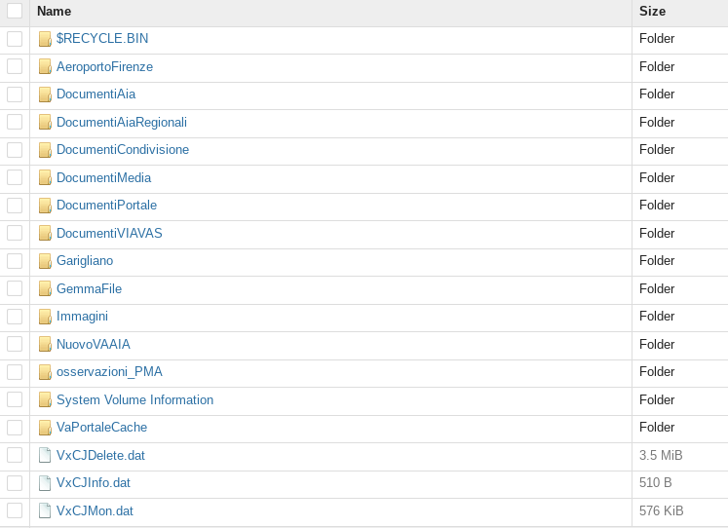Open the System Volume Information folder
This screenshot has height=528, width=728.
134,399
